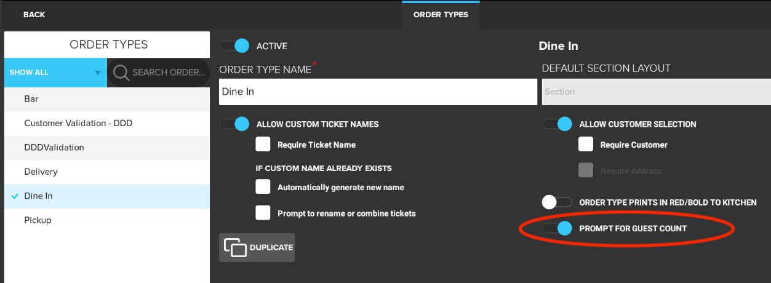
Task: Click the magnifier search icon
Action: [121, 73]
